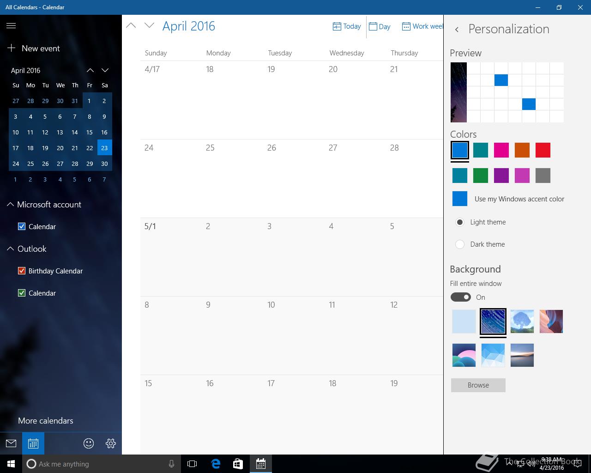Click the Calendar taskbar icon
This screenshot has width=591, height=473.
point(261,464)
